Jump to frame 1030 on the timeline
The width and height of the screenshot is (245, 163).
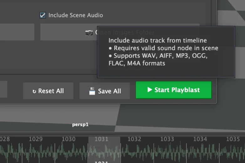[x=68, y=139]
